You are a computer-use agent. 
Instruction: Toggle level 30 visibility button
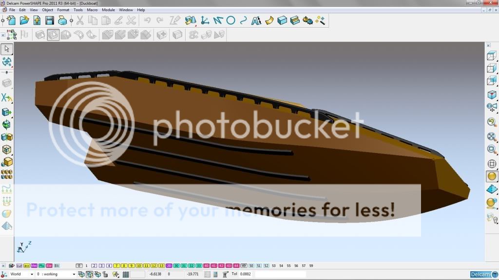[176, 266]
